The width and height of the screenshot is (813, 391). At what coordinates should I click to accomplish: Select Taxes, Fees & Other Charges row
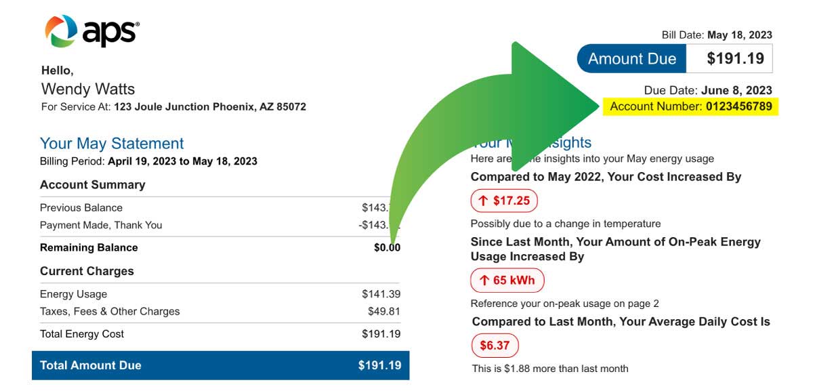pos(220,312)
